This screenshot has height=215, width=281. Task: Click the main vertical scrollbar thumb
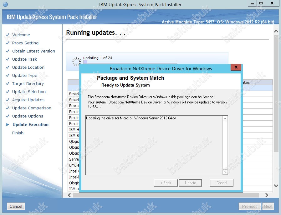click(x=276, y=93)
